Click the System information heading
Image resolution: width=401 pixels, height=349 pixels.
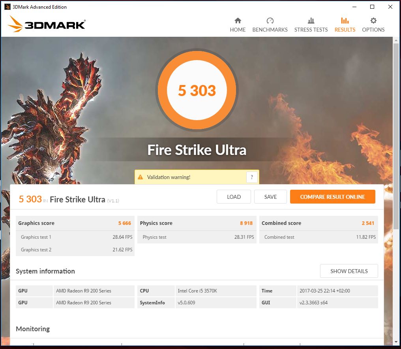[45, 271]
